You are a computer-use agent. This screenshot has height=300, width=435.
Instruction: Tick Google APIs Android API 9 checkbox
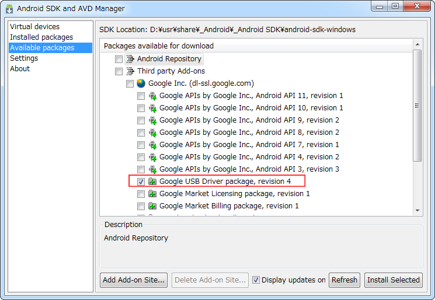[x=141, y=120]
